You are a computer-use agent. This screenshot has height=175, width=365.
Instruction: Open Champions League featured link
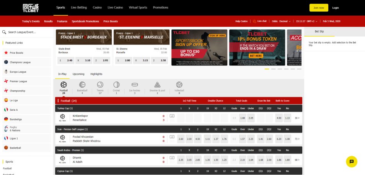pyautogui.click(x=27, y=62)
